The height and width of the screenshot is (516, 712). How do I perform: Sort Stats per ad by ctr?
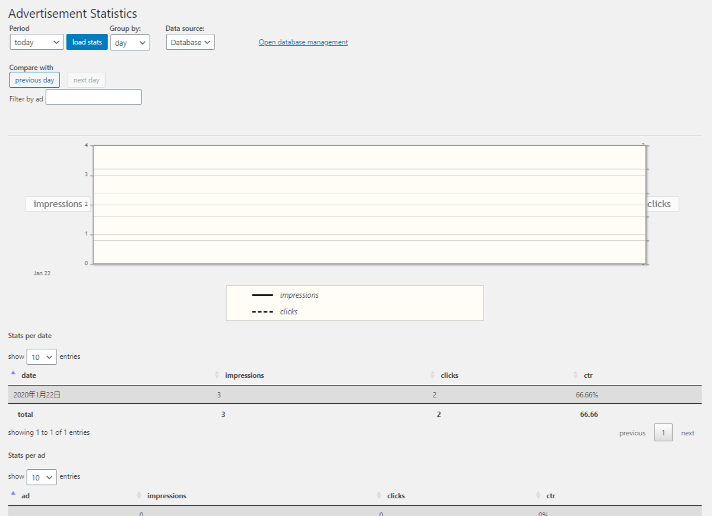[551, 496]
